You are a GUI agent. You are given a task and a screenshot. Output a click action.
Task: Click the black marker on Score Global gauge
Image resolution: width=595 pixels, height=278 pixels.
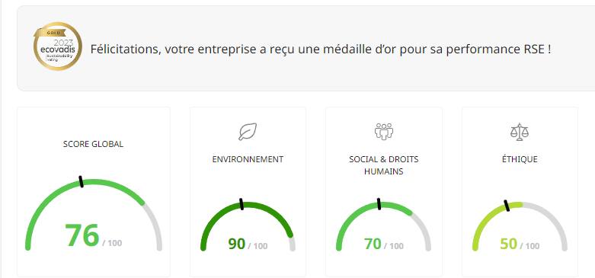(x=81, y=181)
